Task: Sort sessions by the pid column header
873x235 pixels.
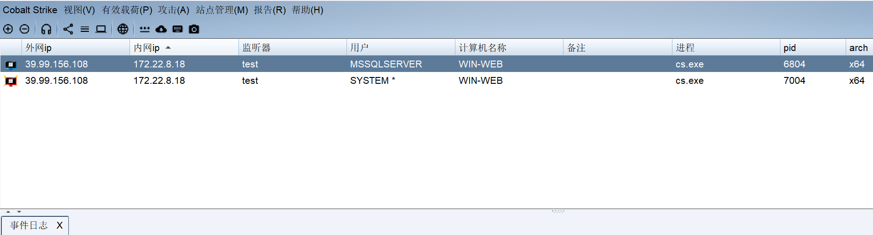Action: point(790,48)
